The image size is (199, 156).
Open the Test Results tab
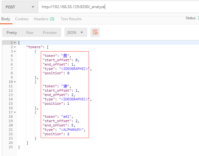(71, 19)
